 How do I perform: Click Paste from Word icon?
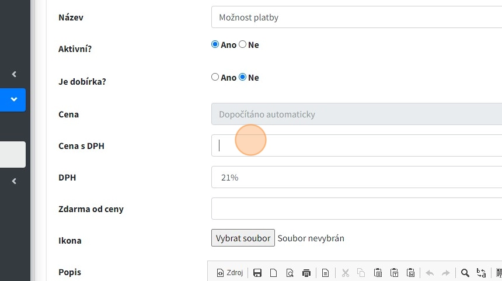point(410,273)
